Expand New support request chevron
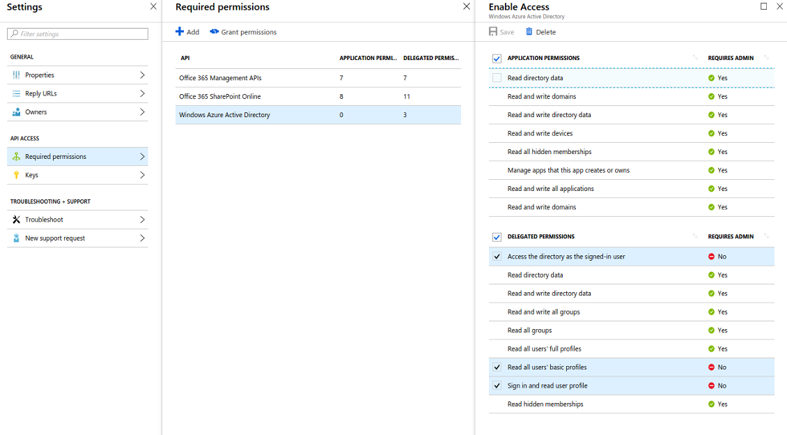The image size is (787, 435). [142, 238]
